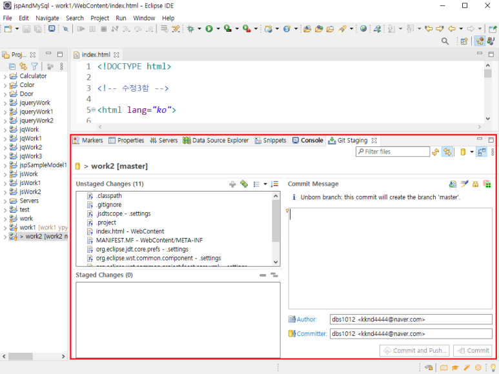Image resolution: width=499 pixels, height=374 pixels.
Task: Click the Committer link label
Action: tap(312, 333)
